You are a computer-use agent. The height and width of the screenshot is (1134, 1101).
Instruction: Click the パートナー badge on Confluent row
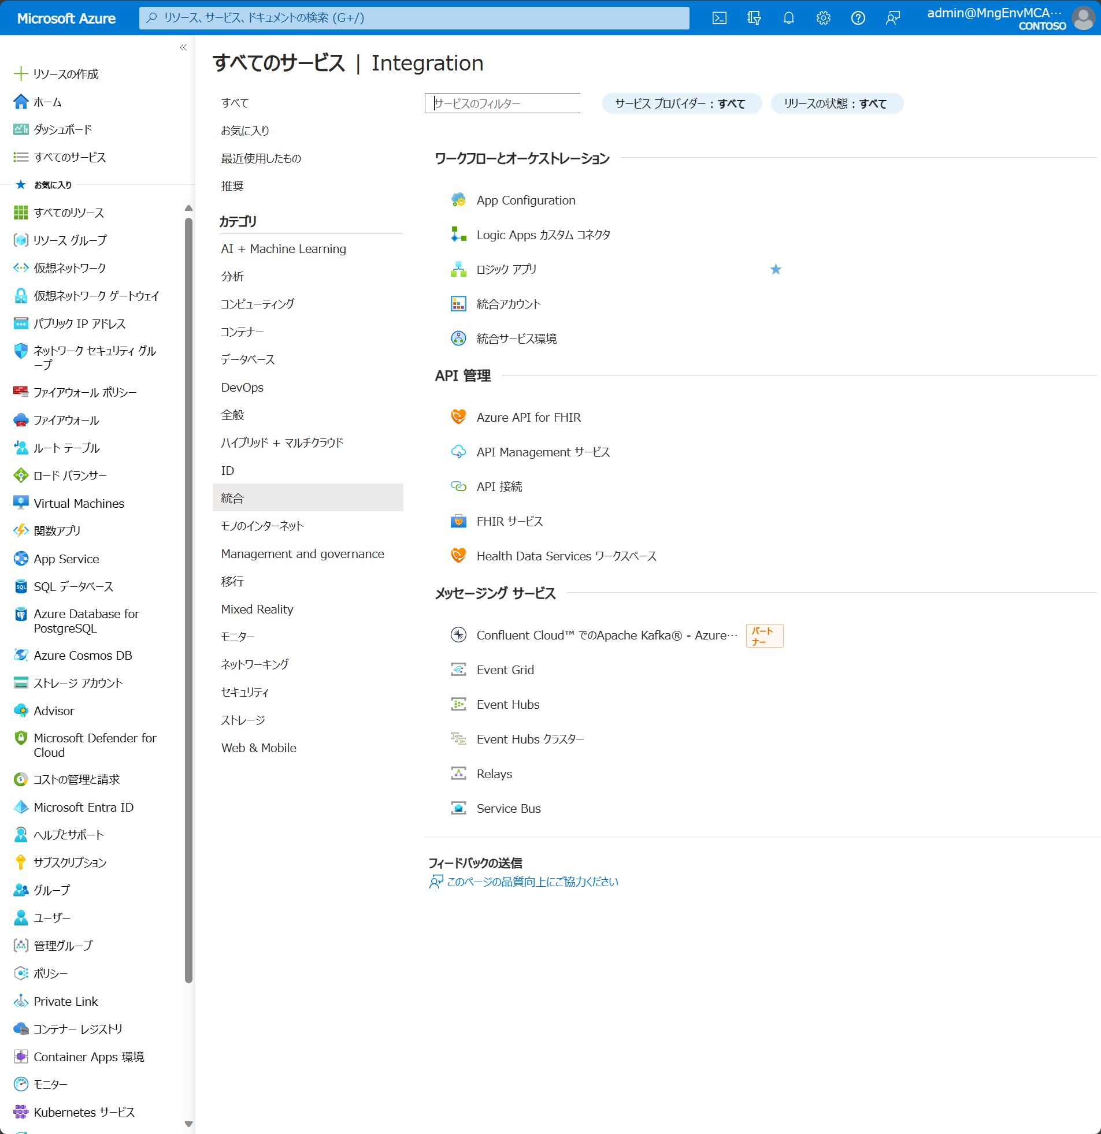[x=764, y=635]
